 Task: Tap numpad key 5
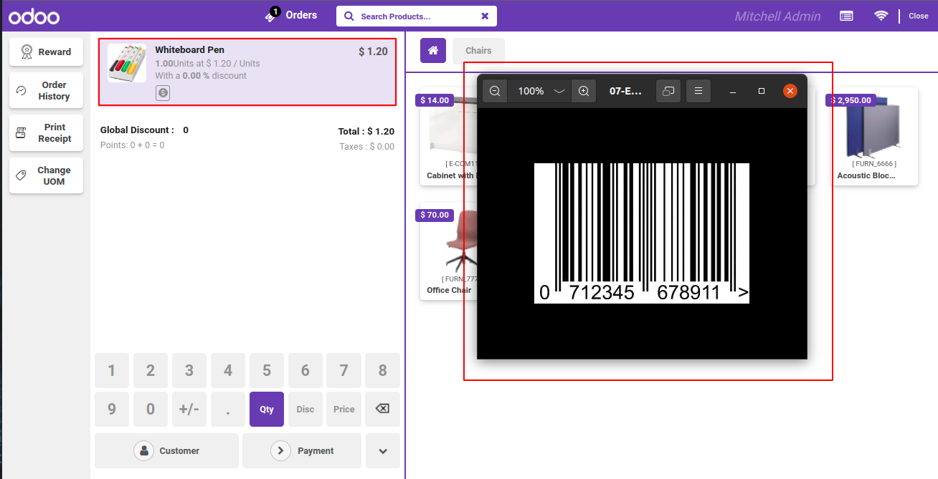pos(267,370)
